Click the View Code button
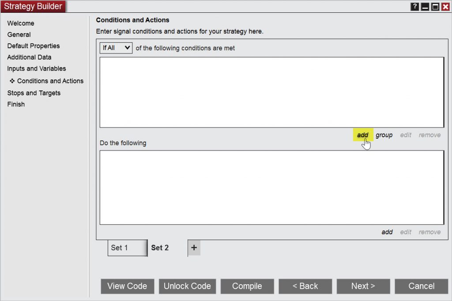This screenshot has width=452, height=301. coord(128,286)
